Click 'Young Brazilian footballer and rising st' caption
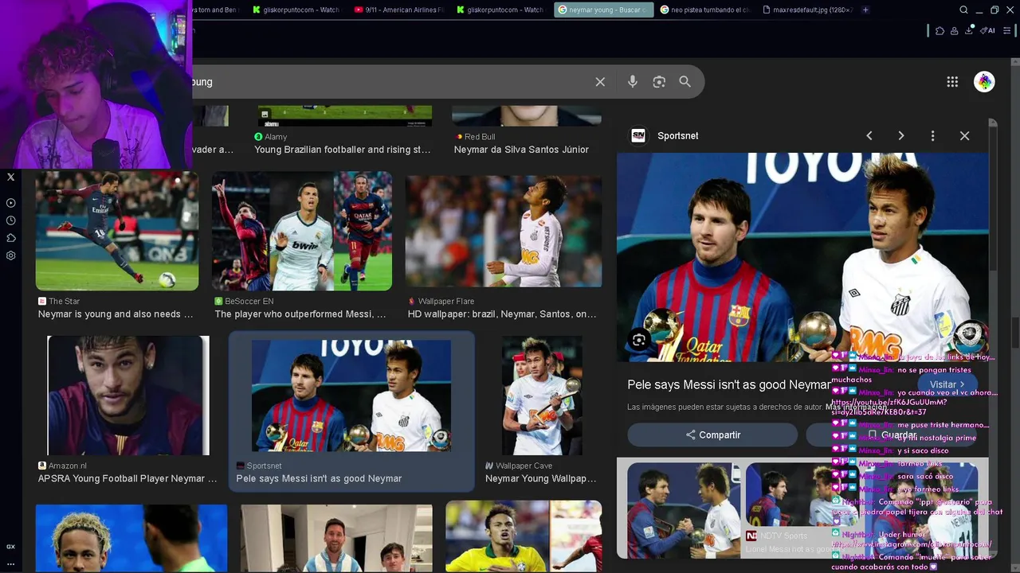This screenshot has width=1020, height=573. pos(343,150)
